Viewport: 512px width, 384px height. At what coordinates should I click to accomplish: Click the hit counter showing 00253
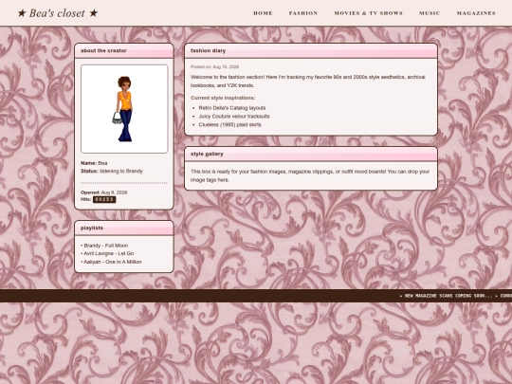(104, 199)
